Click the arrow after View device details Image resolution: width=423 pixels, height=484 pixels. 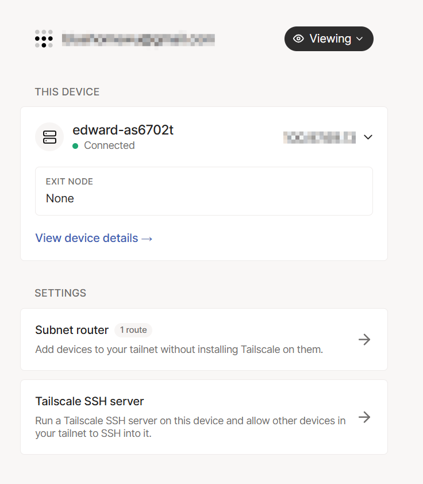(x=147, y=238)
